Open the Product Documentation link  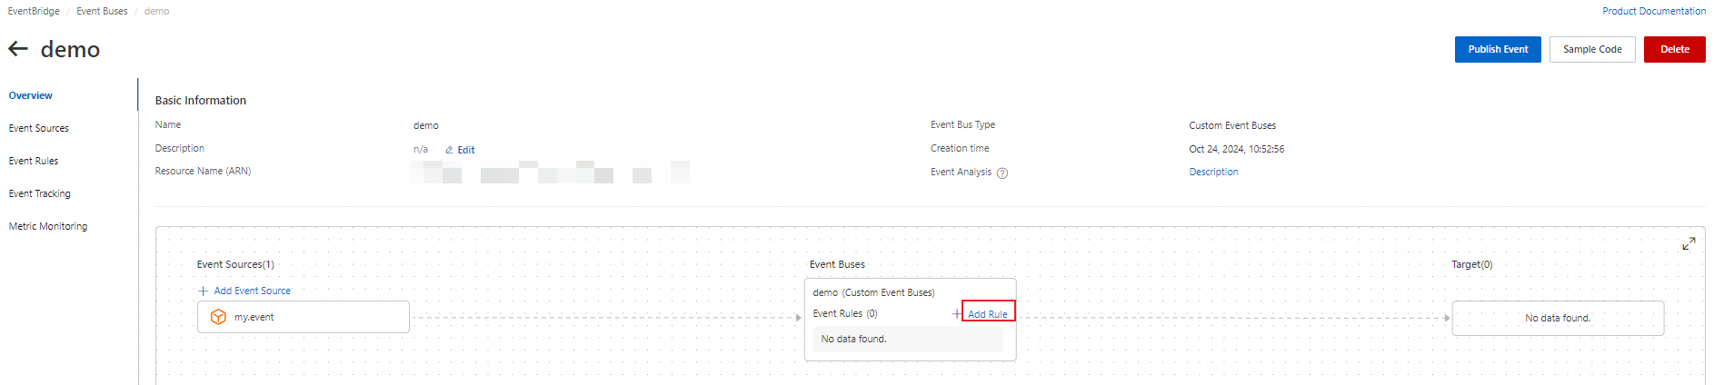click(1654, 11)
